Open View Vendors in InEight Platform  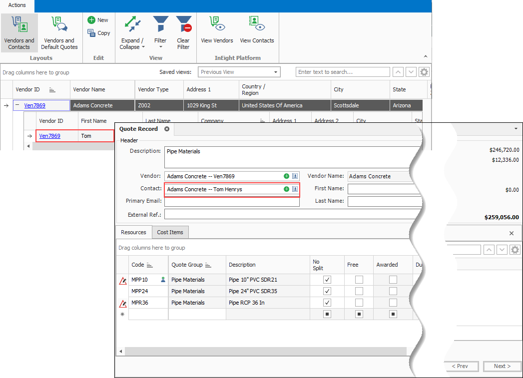pos(217,31)
